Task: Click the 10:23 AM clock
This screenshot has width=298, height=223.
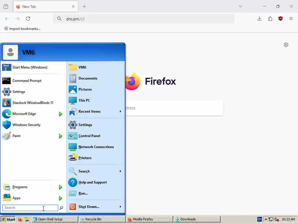Action: 288,220
